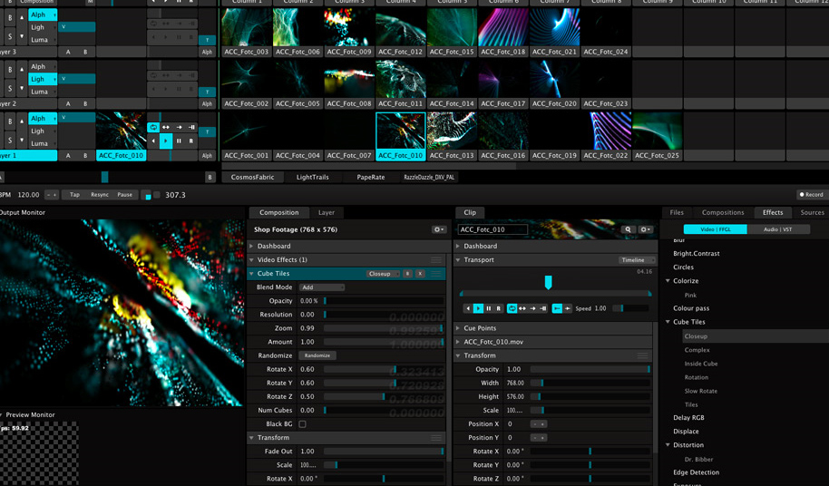
Task: Expand the Cue Points section
Action: click(x=458, y=328)
